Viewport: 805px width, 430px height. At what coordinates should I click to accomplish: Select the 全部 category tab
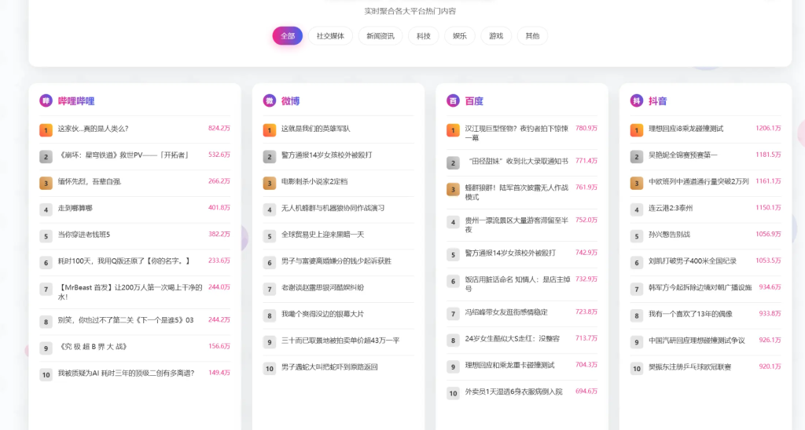tap(288, 36)
